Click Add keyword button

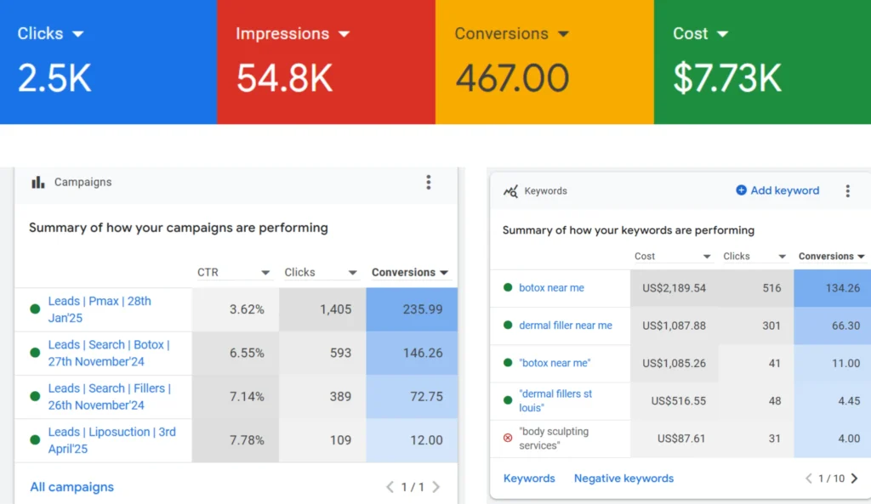777,190
